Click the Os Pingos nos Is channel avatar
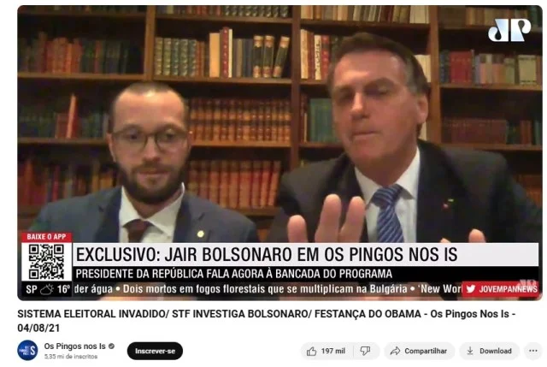The width and height of the screenshot is (547, 367). [x=27, y=350]
